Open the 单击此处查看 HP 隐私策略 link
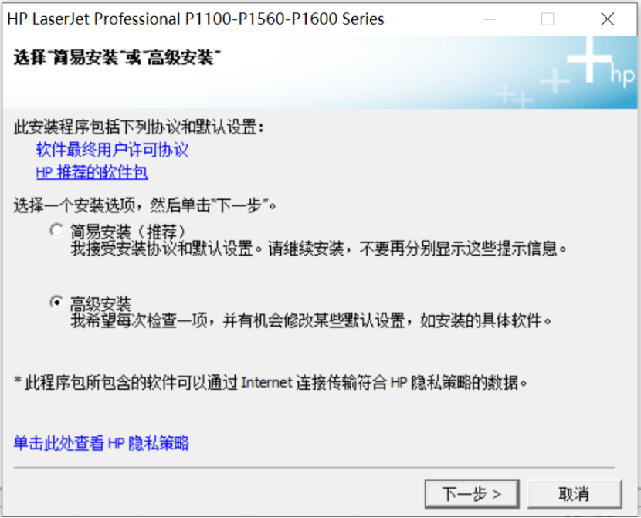Screen dimensions: 641x518 101,443
